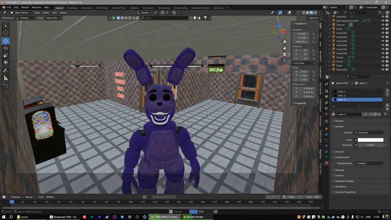Toggle visibility of On Air object

coord(383,61)
